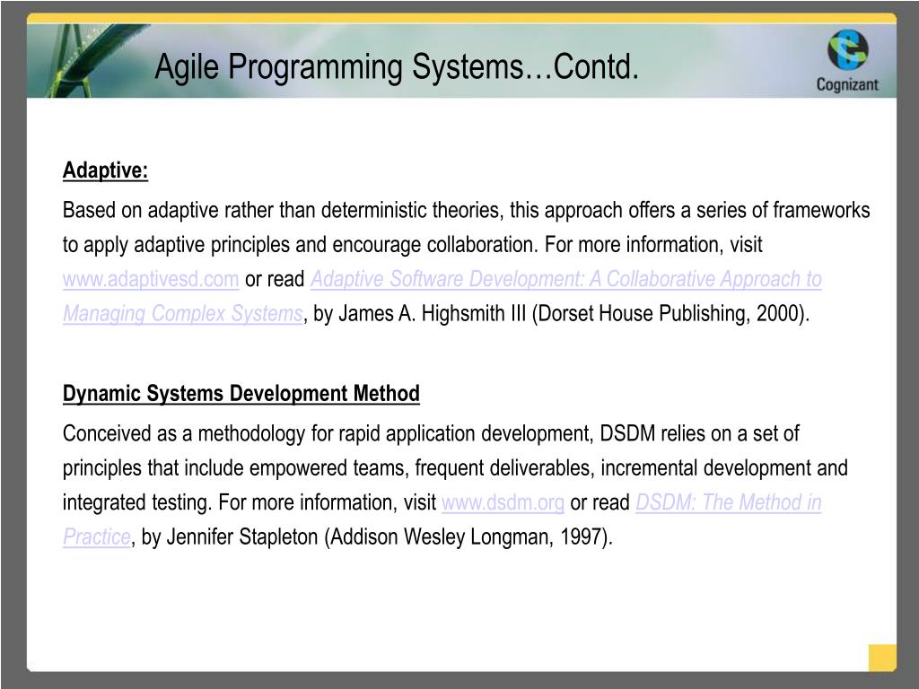Screen dimensions: 919x689
Task: Open the www.adaptivesd.com link
Action: coord(151,280)
